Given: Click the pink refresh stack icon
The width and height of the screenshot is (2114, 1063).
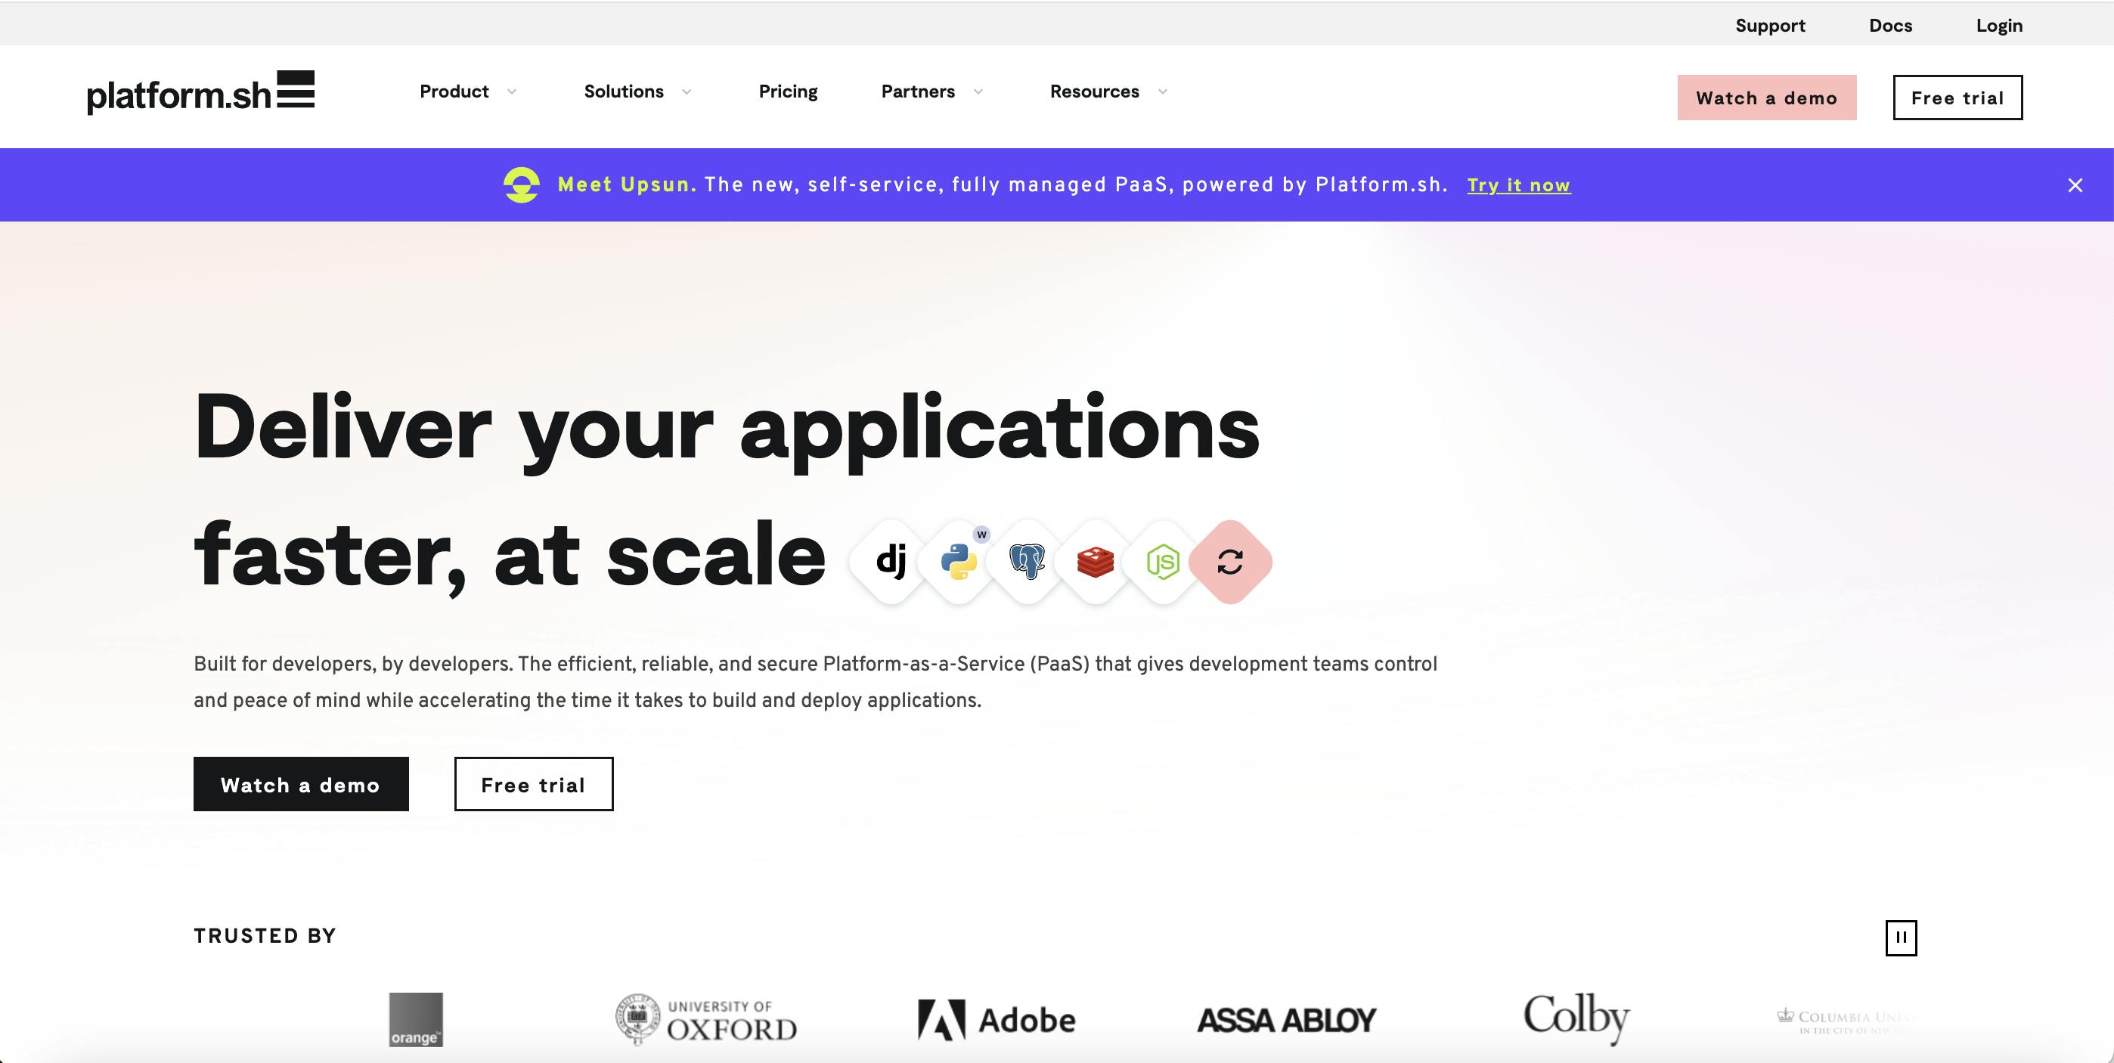Looking at the screenshot, I should [x=1230, y=562].
